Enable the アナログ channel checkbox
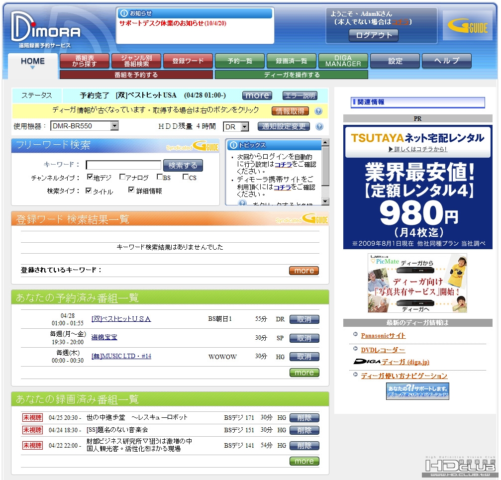Viewport: 501px width, 480px height. (122, 177)
